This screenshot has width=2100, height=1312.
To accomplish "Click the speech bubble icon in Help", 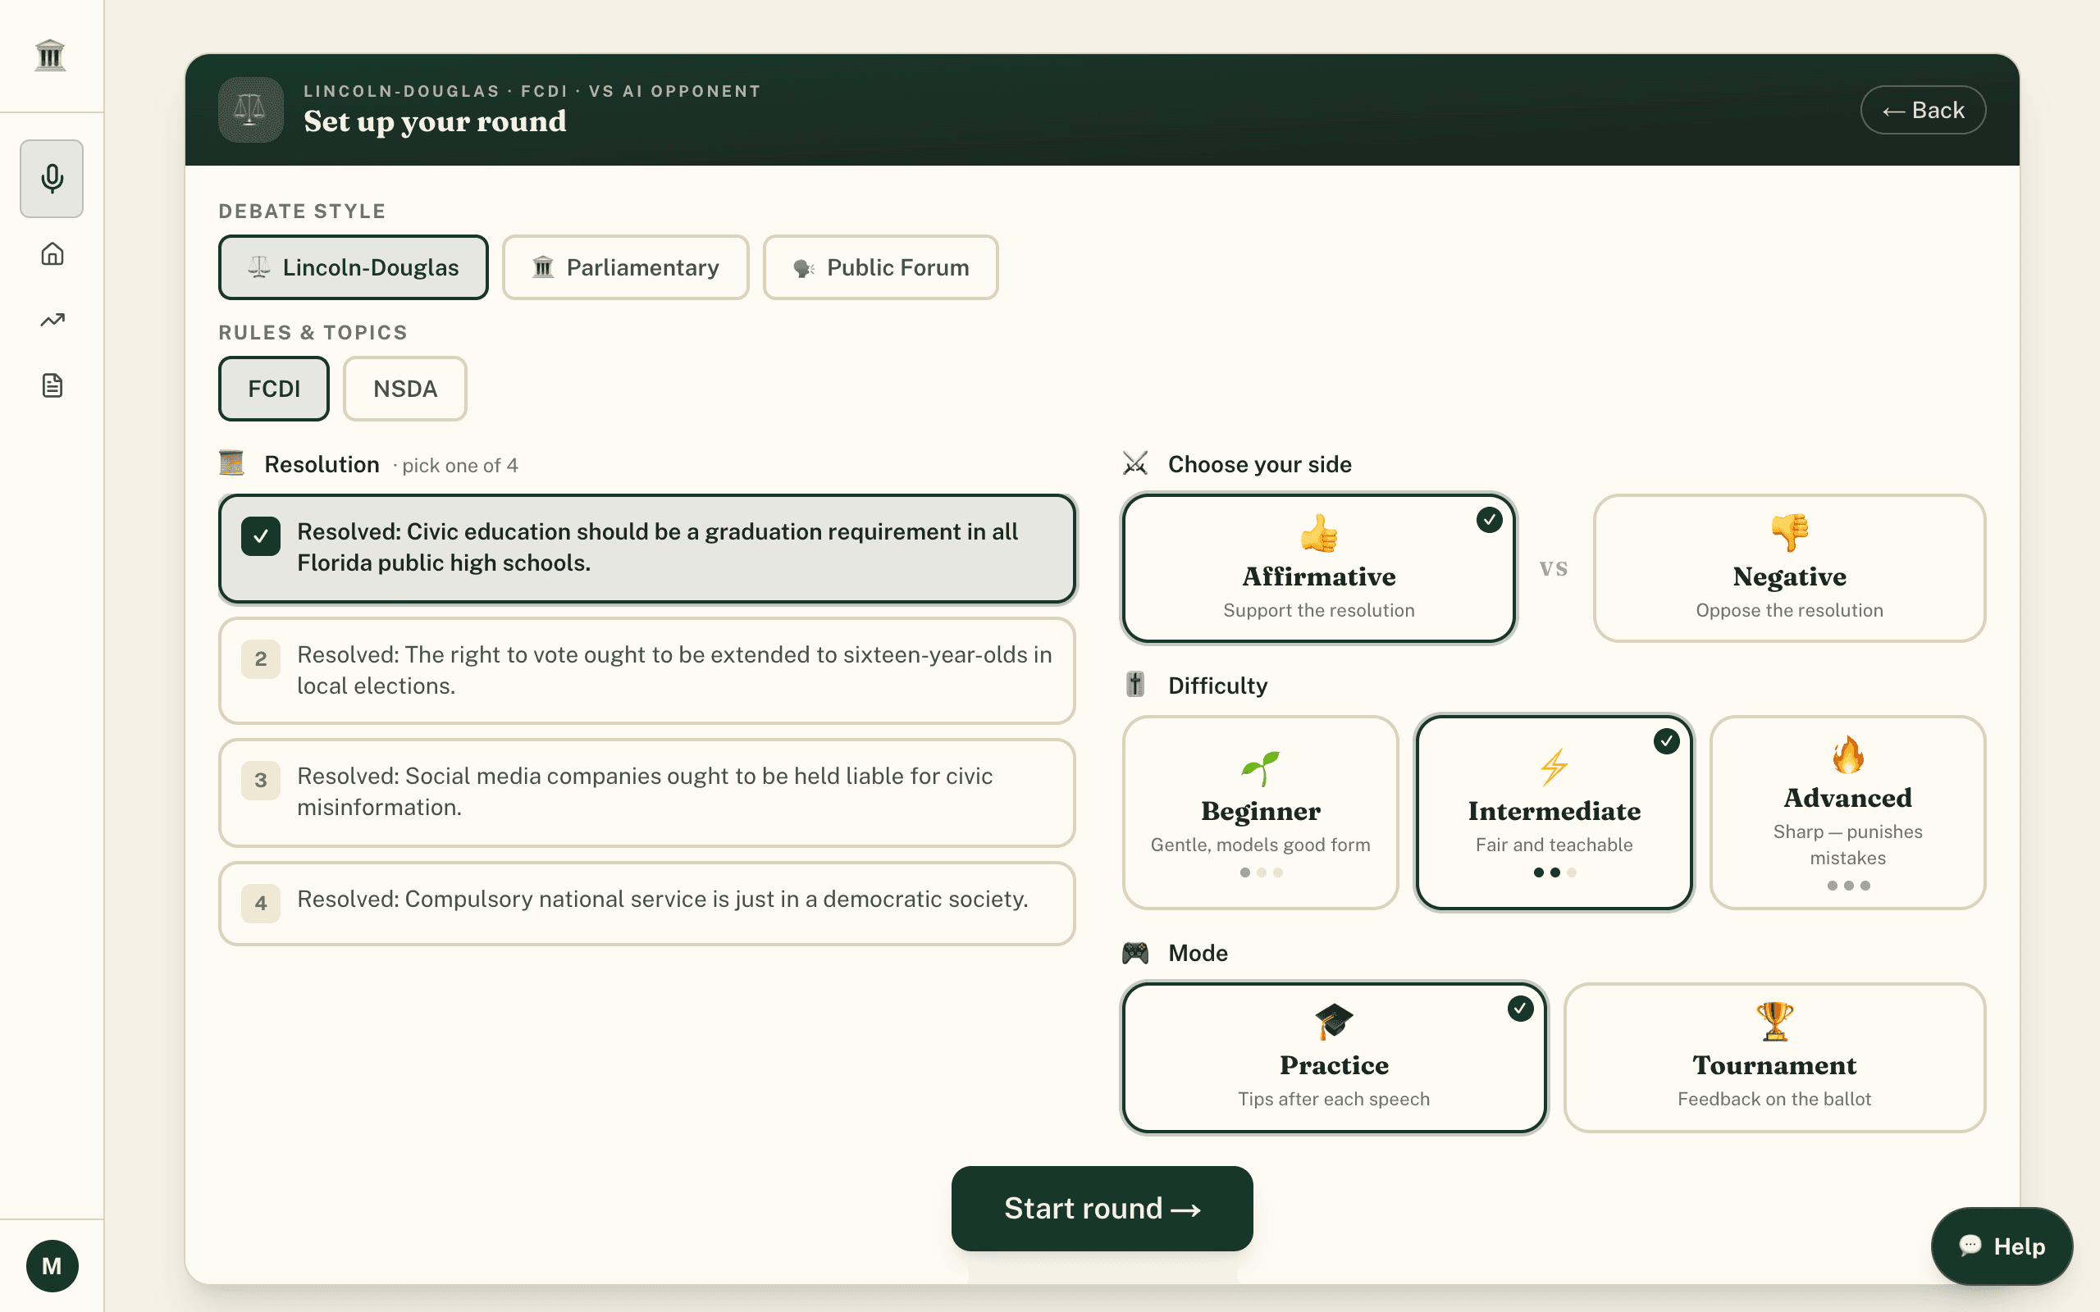I will click(x=1970, y=1246).
